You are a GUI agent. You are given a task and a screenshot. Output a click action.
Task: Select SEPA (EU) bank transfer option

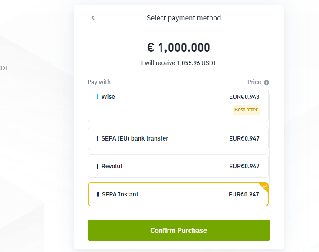tap(178, 138)
